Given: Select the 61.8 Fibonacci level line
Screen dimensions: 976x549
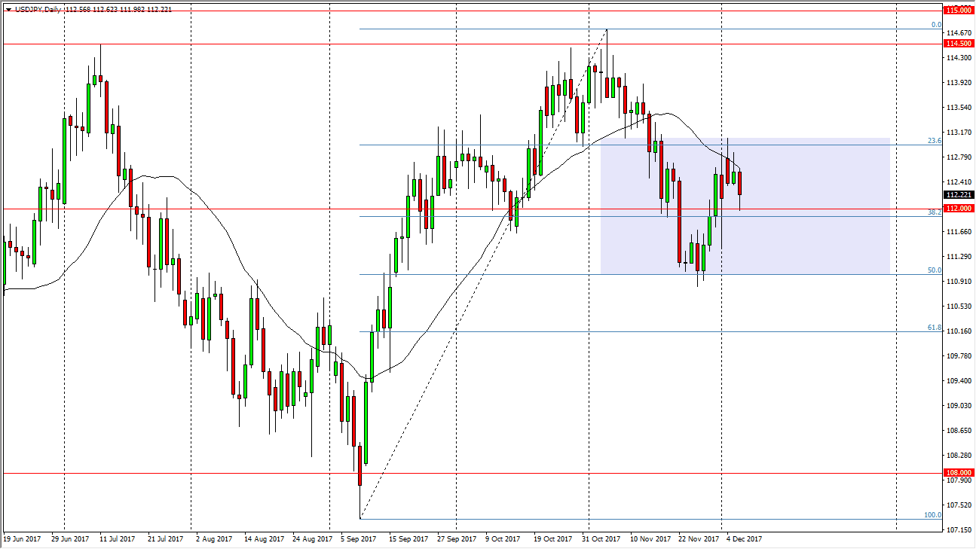Looking at the screenshot, I should 528,332.
